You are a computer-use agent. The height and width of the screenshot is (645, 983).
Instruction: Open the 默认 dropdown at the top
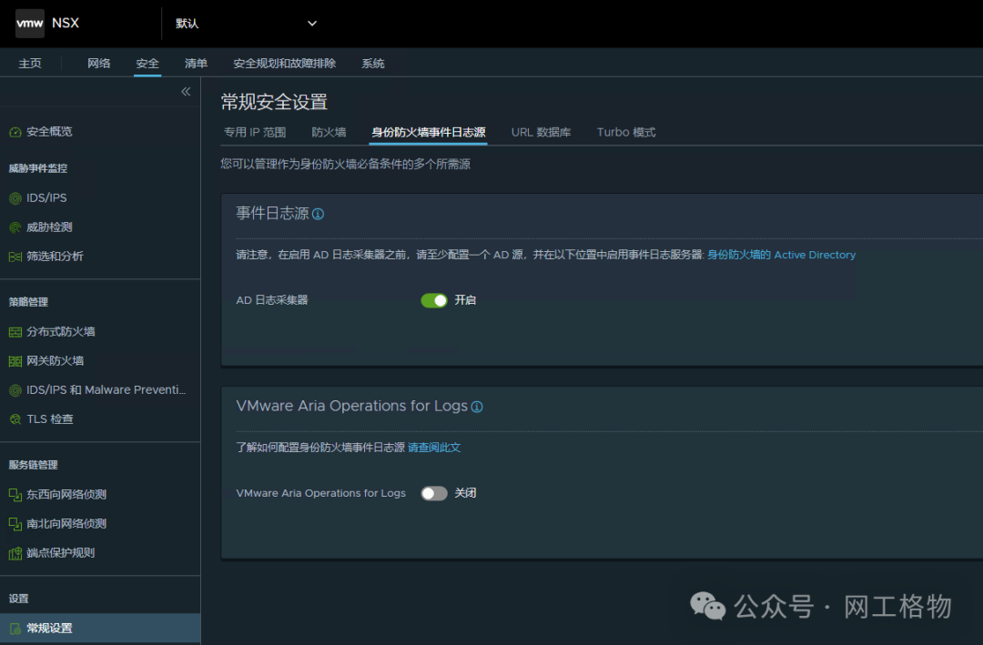pyautogui.click(x=244, y=23)
